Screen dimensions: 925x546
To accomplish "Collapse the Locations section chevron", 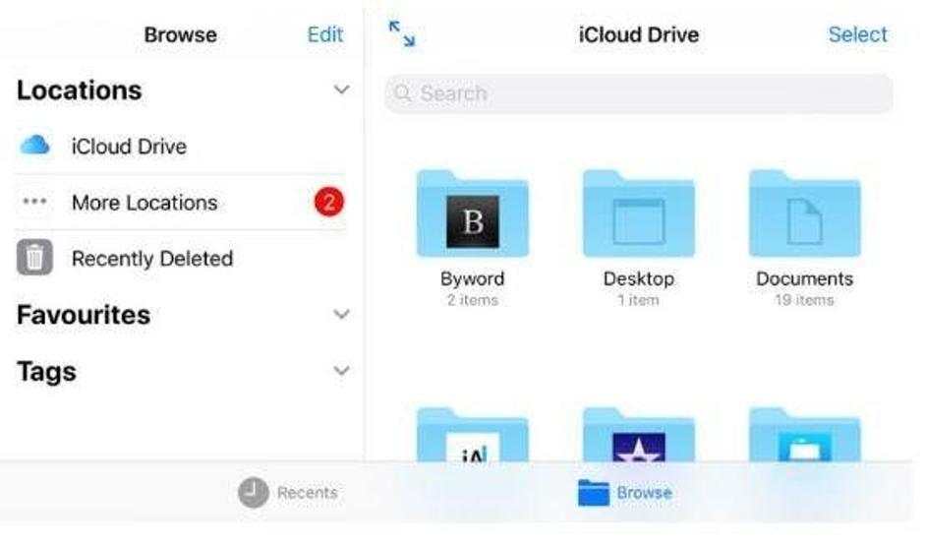I will [341, 90].
